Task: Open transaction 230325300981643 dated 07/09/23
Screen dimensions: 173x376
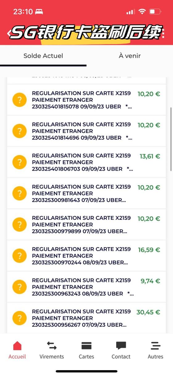Action: (x=86, y=193)
